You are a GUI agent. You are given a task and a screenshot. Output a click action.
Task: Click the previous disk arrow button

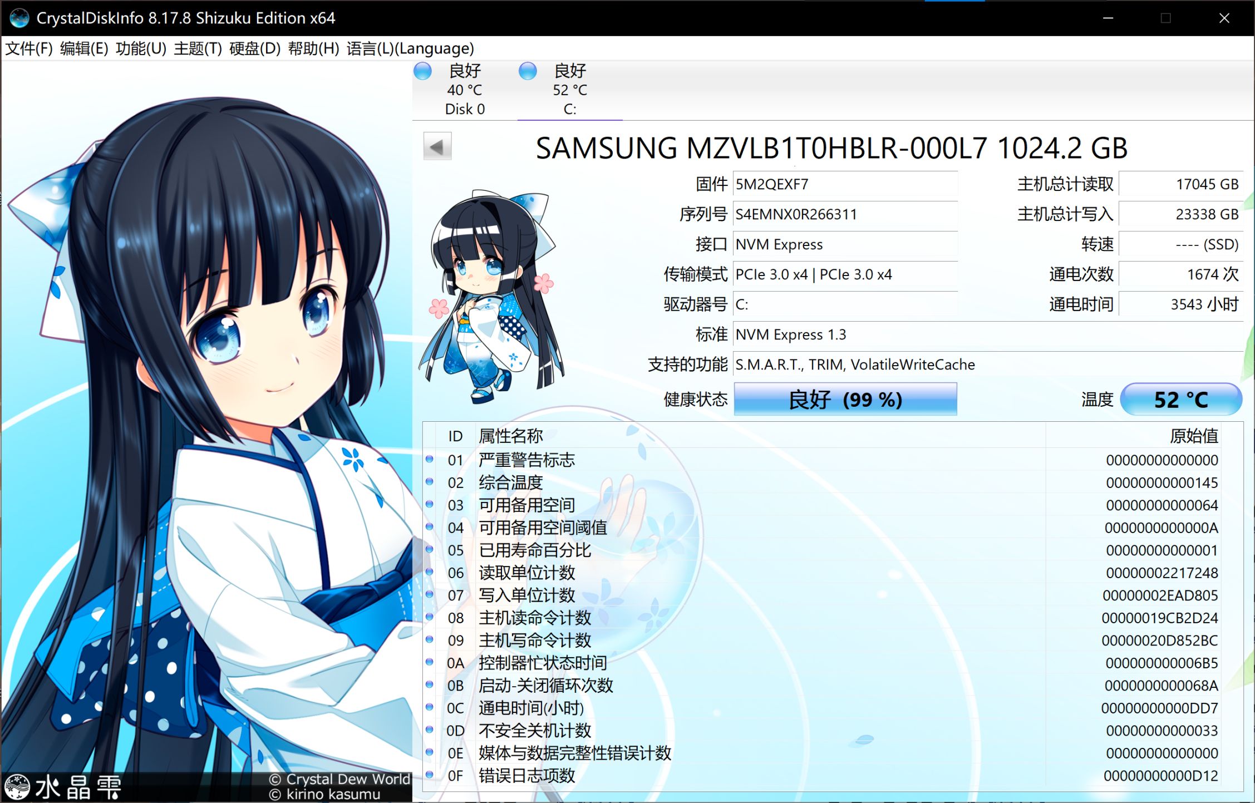click(x=437, y=147)
